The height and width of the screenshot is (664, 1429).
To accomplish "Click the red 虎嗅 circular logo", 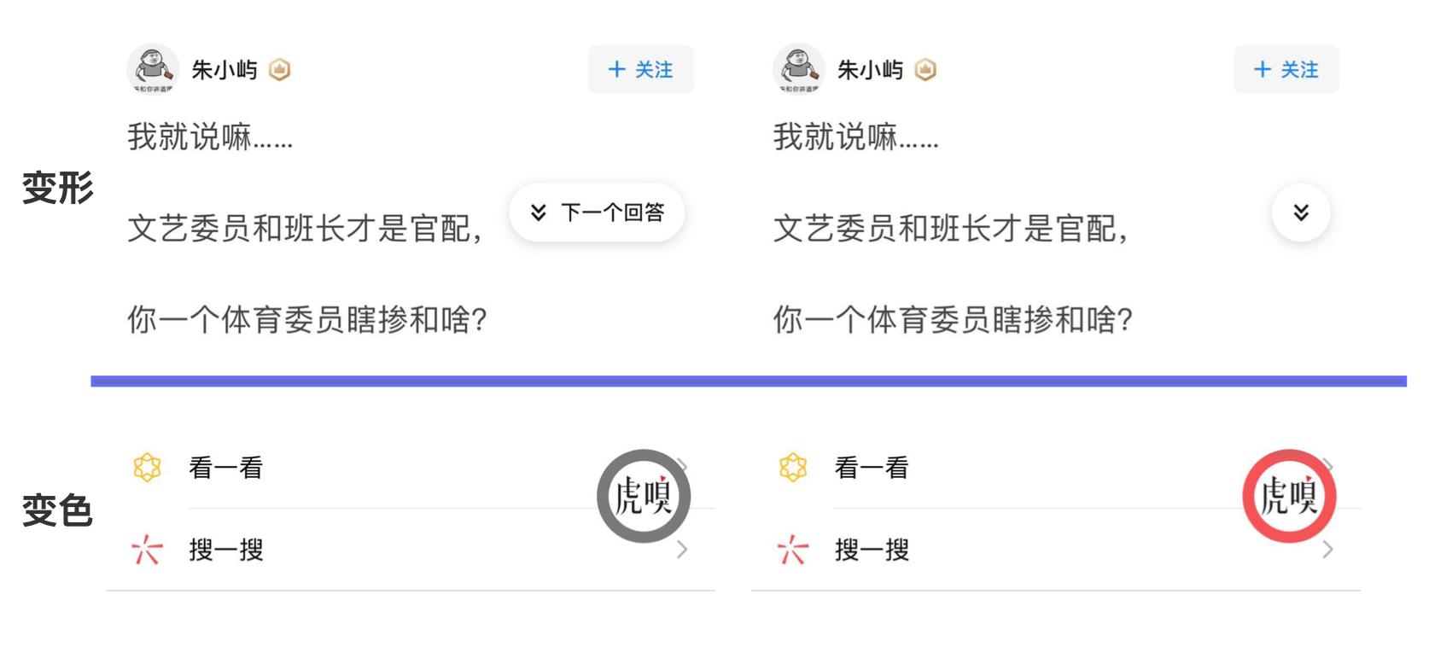I will coord(1290,495).
